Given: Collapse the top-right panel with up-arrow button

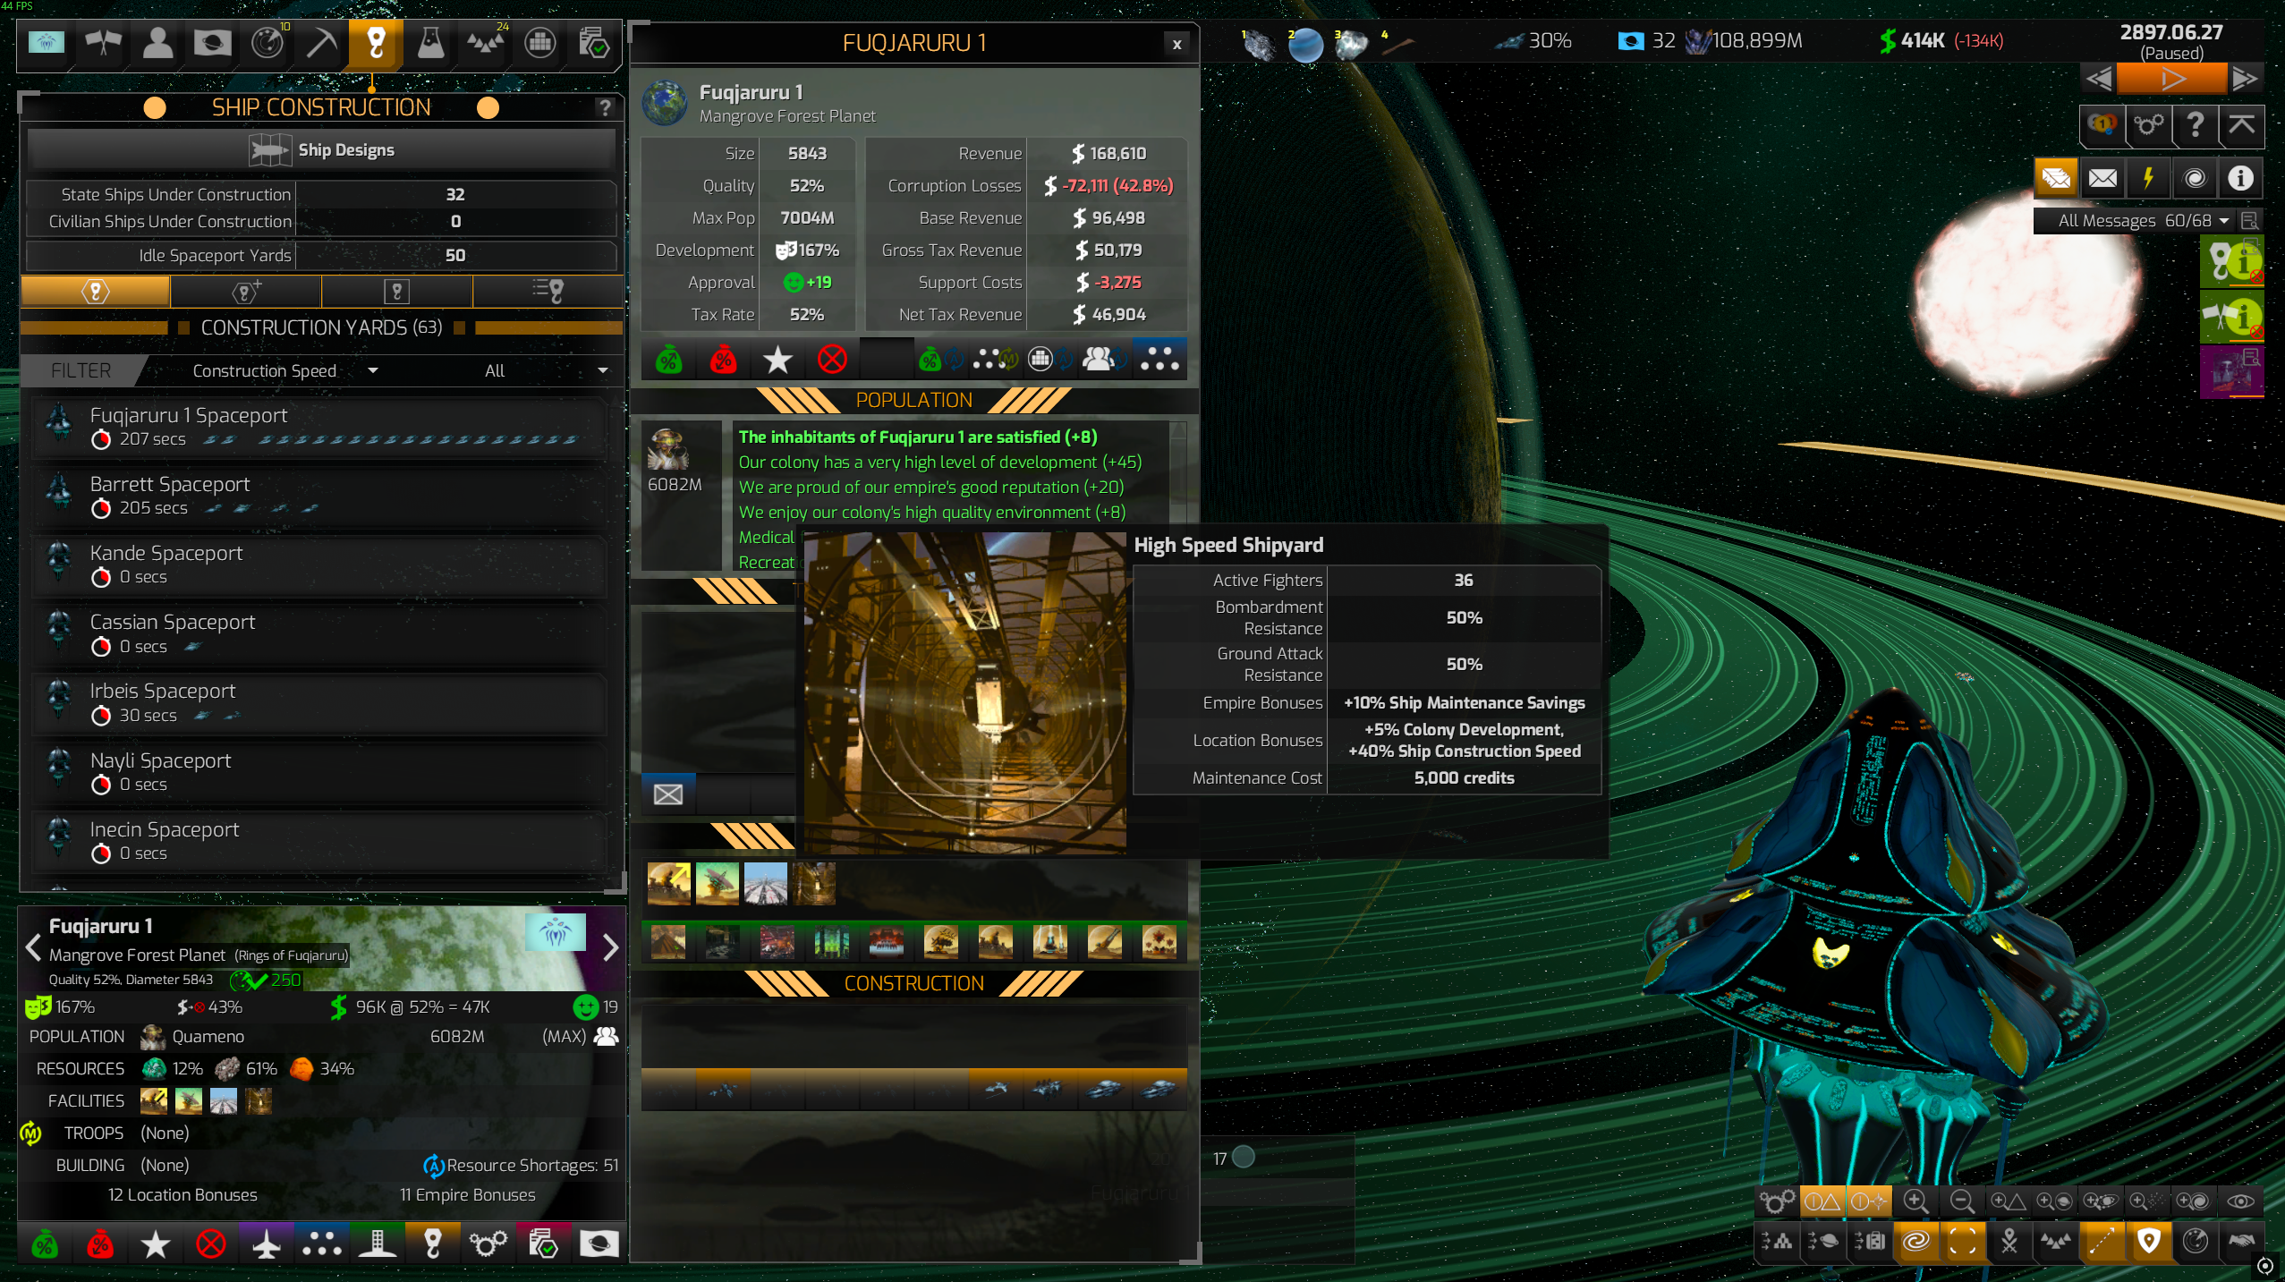Looking at the screenshot, I should coord(2241,125).
